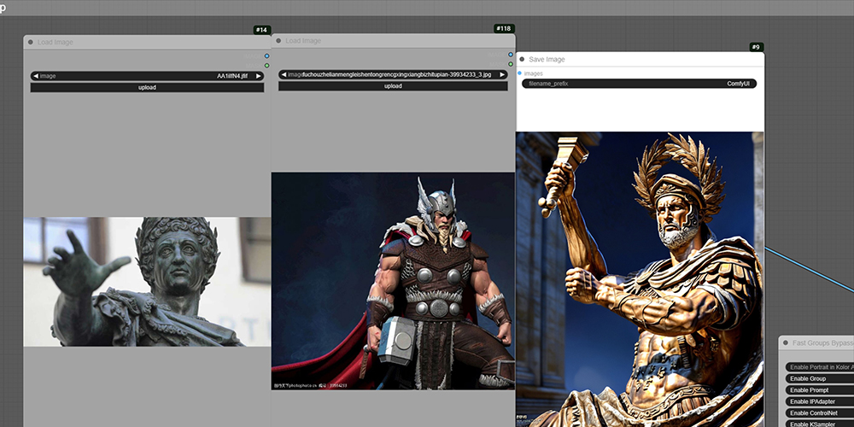Screen dimensions: 854x427
Task: Collapse the Save Image node via its dot
Action: point(522,60)
